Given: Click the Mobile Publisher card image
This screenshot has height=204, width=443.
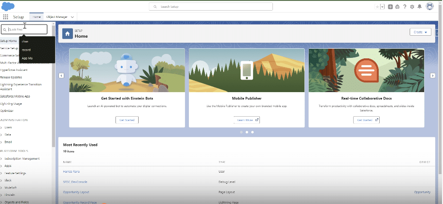Looking at the screenshot, I should point(247,70).
